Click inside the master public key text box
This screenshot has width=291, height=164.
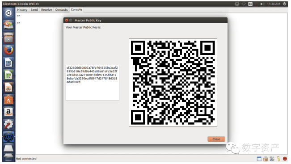(x=93, y=83)
